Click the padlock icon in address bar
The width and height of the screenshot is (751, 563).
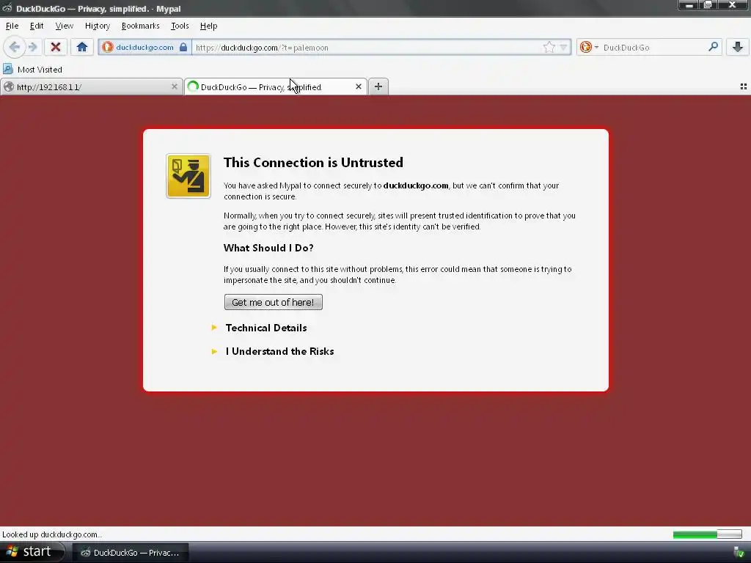tap(183, 48)
